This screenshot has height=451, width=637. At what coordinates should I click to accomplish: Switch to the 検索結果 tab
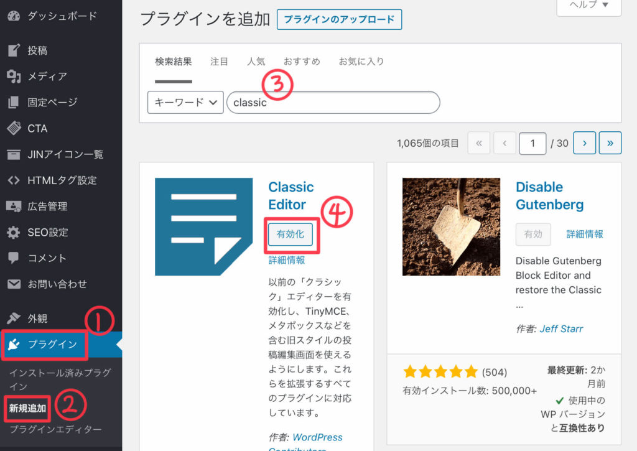pos(174,62)
